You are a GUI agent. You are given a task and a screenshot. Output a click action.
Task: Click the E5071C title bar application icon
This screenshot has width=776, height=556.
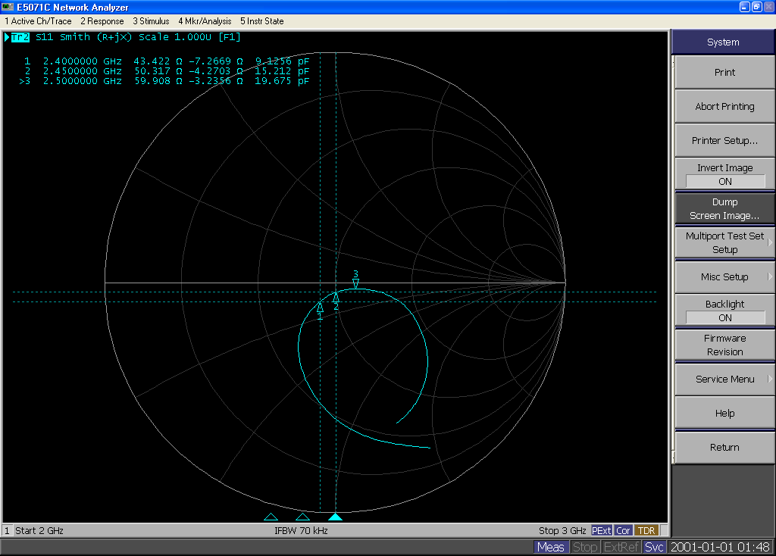coord(6,6)
